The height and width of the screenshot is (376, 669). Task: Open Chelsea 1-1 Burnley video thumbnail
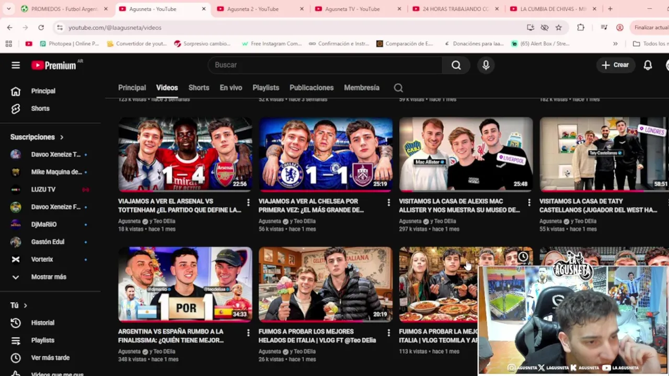pos(326,155)
